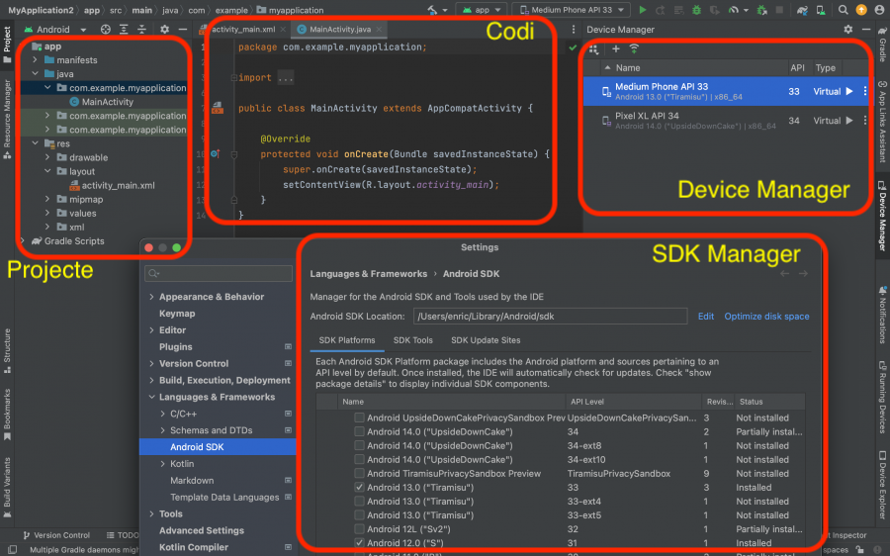This screenshot has width=890, height=556.
Task: Select the SDK Tools tab
Action: [x=412, y=340]
